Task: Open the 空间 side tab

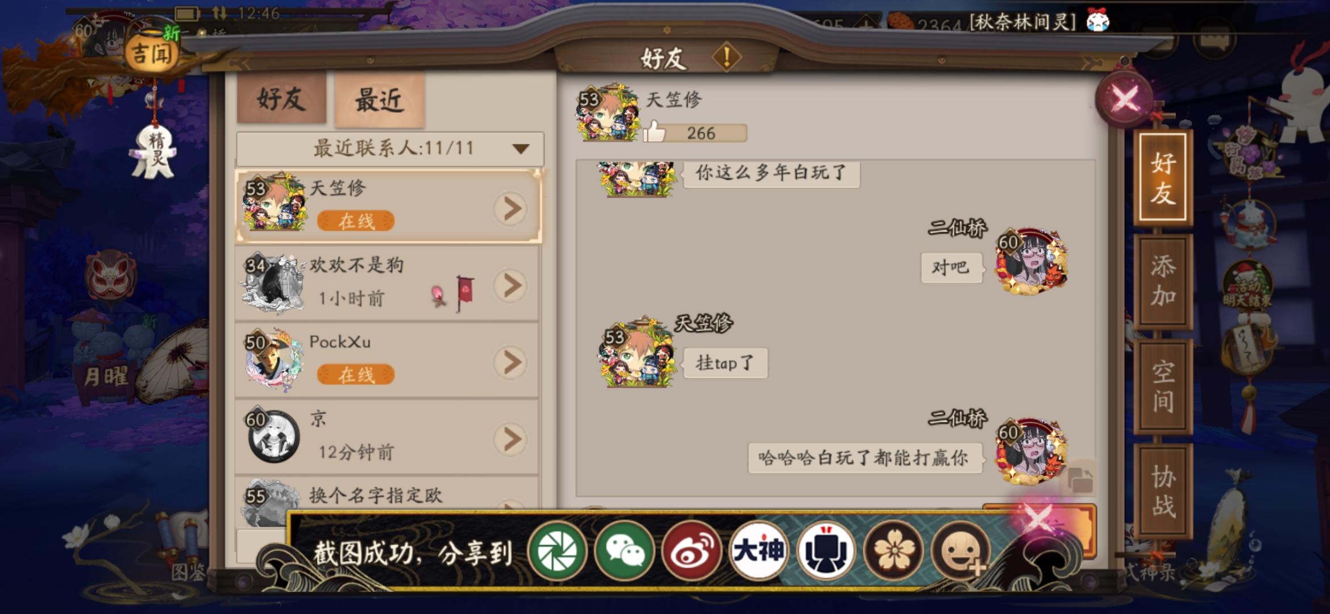Action: (x=1163, y=387)
